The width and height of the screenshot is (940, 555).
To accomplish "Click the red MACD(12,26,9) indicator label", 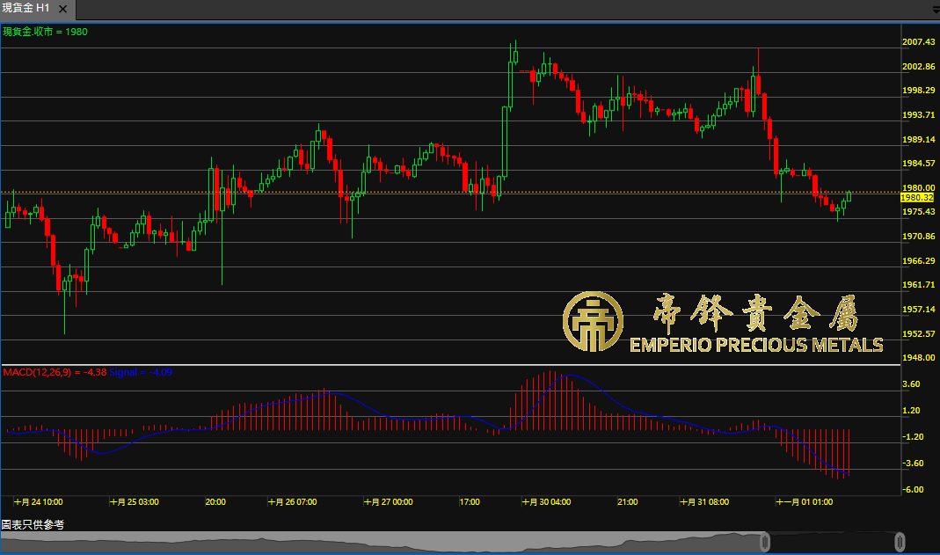I will click(x=55, y=372).
